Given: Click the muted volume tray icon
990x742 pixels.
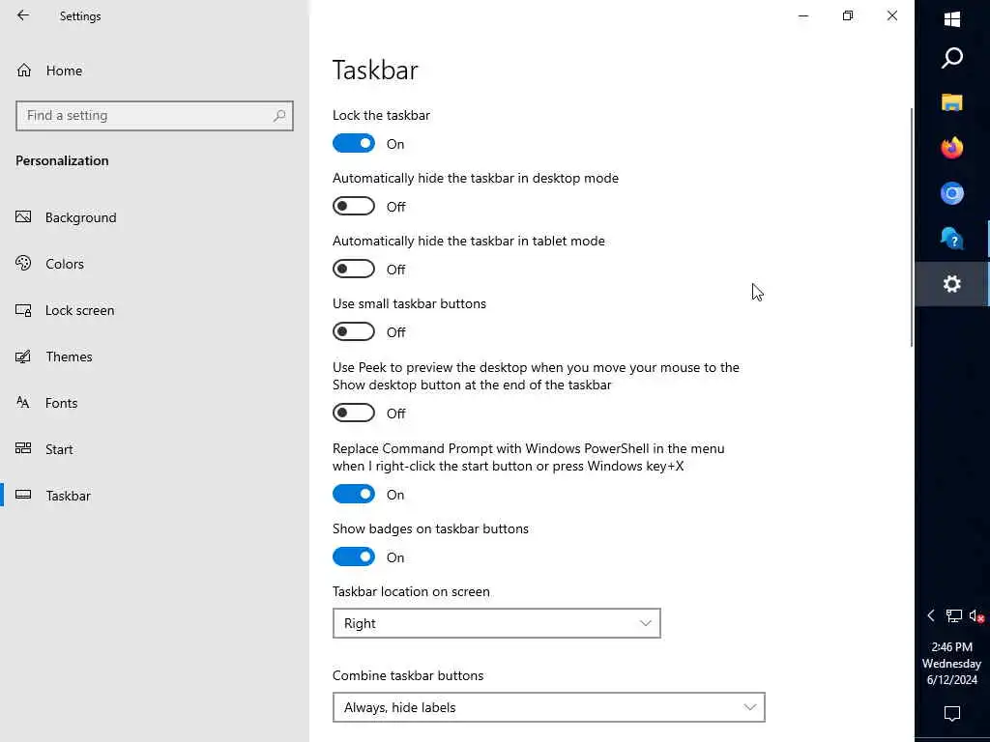Looking at the screenshot, I should click(975, 615).
